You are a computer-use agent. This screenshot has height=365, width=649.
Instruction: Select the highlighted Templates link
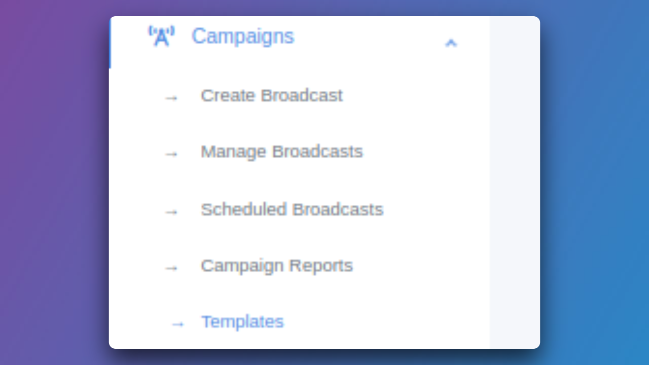click(242, 322)
